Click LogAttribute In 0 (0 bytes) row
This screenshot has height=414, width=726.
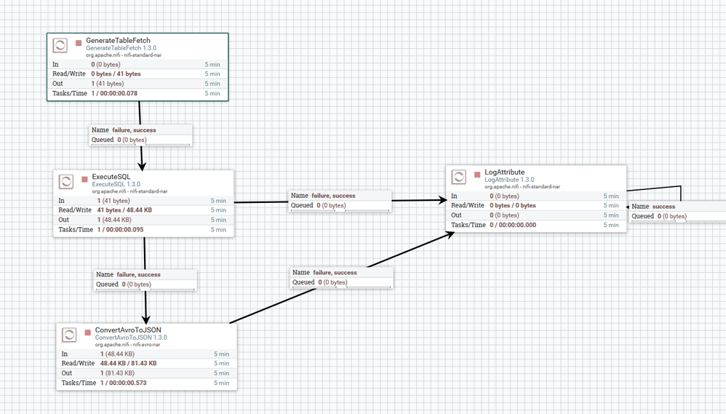click(x=535, y=196)
